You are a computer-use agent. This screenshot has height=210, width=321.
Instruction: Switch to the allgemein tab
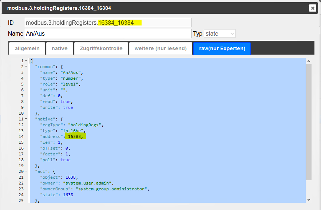coord(27,48)
